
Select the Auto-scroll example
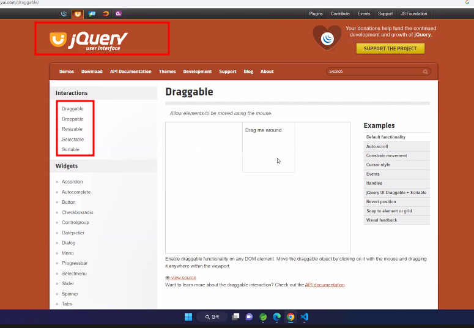tap(396, 146)
